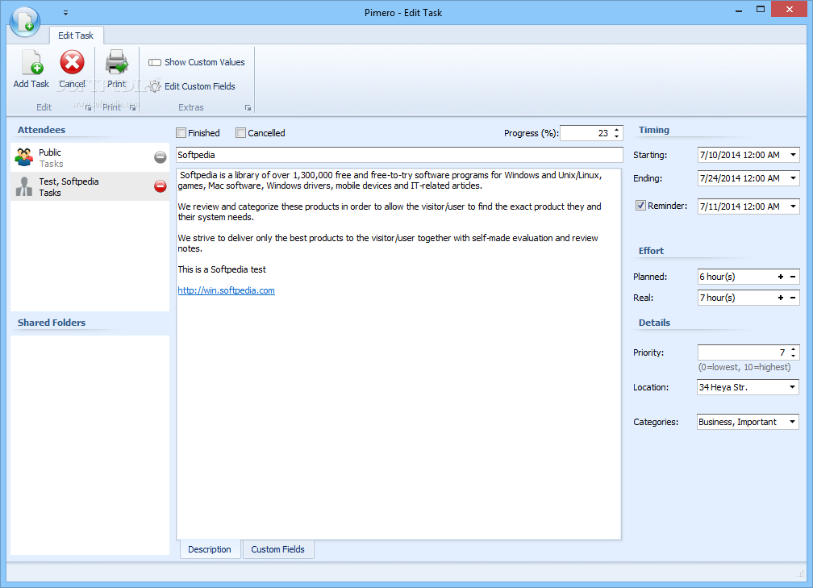Click the Location text 34 Heya Str.
This screenshot has height=588, width=813.
723,387
